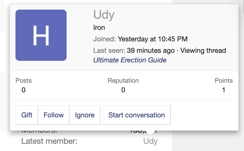Image resolution: width=244 pixels, height=151 pixels.
Task: Follow the user Udy
Action: click(54, 115)
